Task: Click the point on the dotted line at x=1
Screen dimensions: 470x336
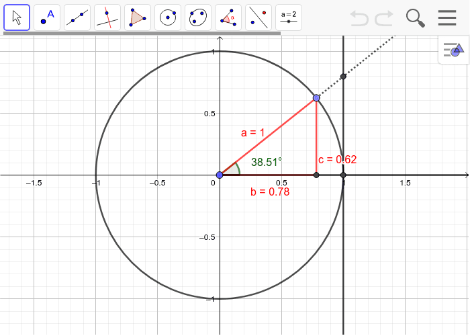Action: [x=344, y=77]
